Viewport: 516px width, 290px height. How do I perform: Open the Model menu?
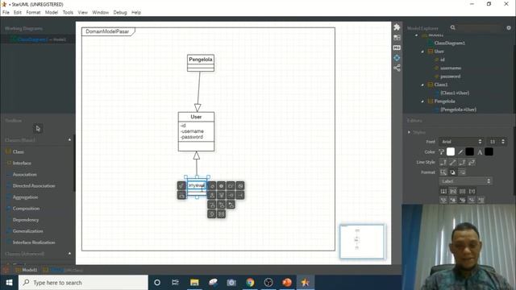pos(52,13)
